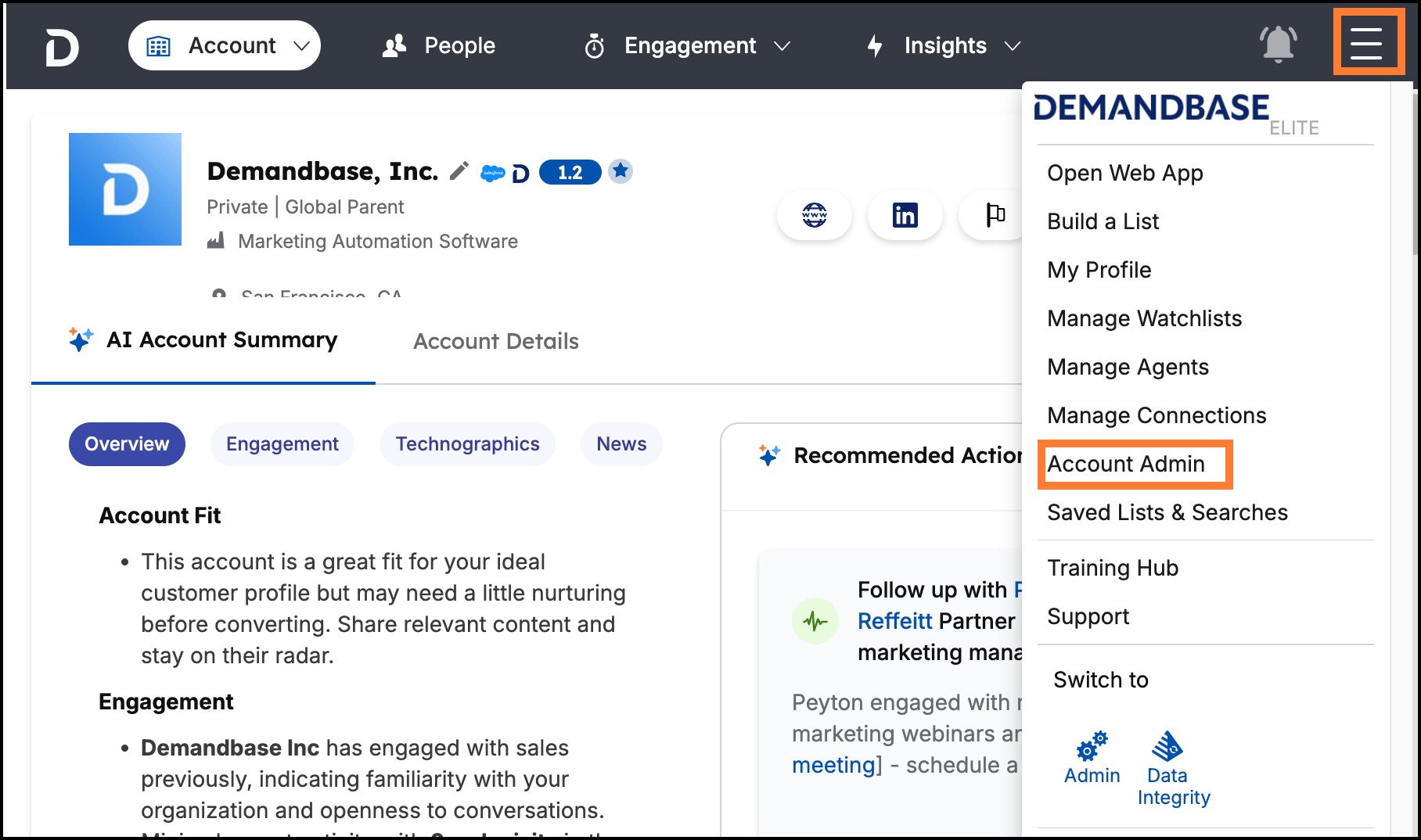This screenshot has width=1421, height=840.
Task: Click the flag icon button
Action: click(995, 215)
